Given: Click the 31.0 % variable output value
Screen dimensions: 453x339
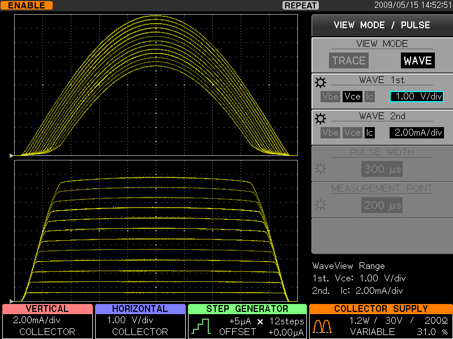Looking at the screenshot, I should 433,332.
